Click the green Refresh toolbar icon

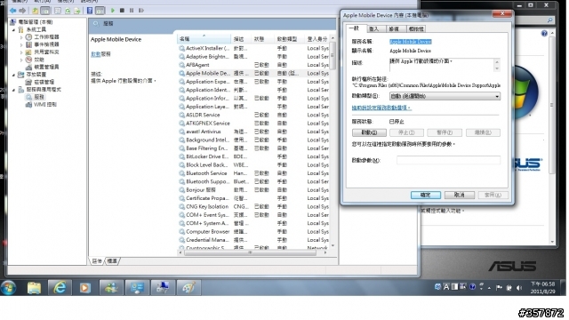click(68, 11)
